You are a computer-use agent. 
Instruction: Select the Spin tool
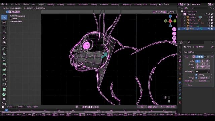coord(4,94)
